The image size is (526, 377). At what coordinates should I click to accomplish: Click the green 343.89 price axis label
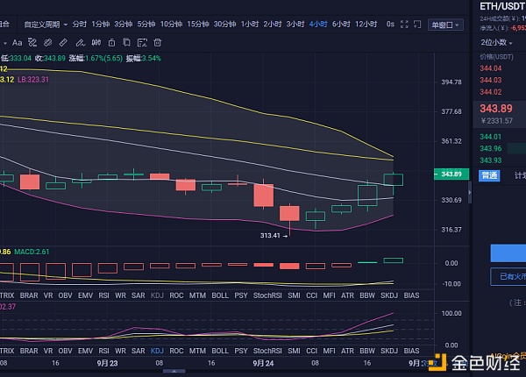point(451,174)
